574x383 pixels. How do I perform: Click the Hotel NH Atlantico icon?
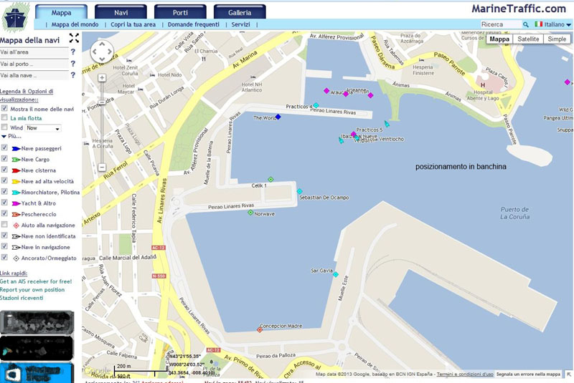(x=253, y=77)
